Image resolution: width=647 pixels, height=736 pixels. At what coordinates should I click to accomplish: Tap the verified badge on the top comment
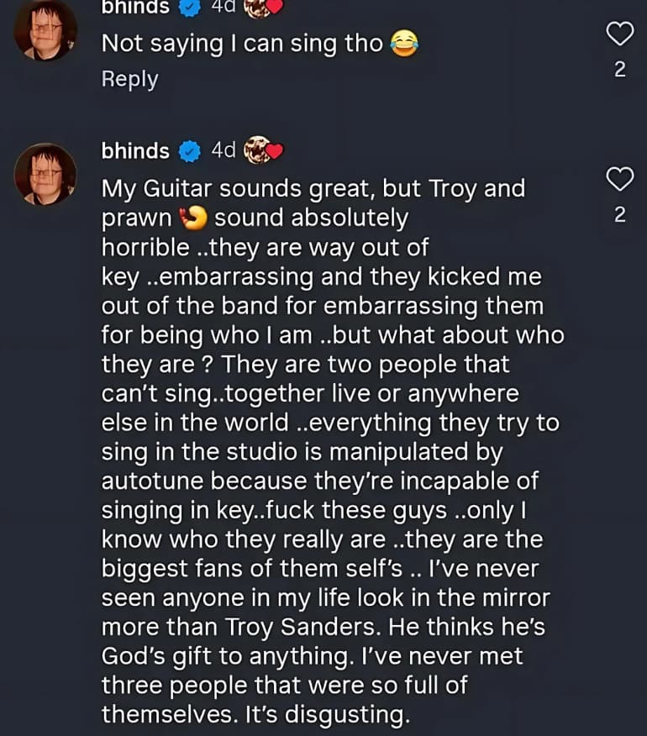191,8
